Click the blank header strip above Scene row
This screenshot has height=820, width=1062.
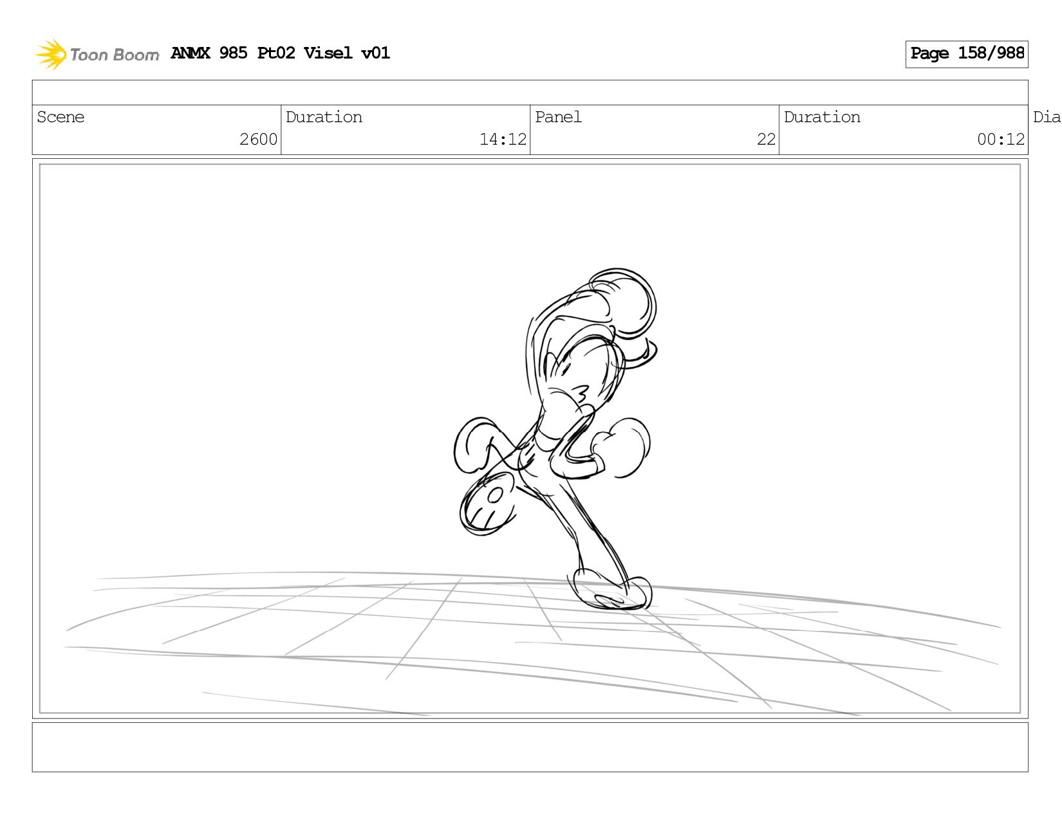[530, 93]
